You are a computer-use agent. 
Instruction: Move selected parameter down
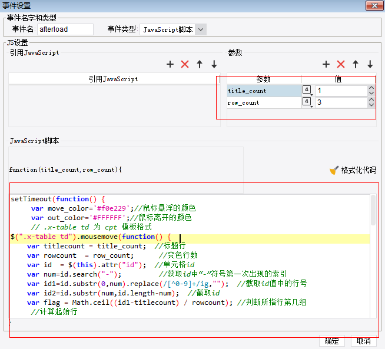click(x=370, y=64)
